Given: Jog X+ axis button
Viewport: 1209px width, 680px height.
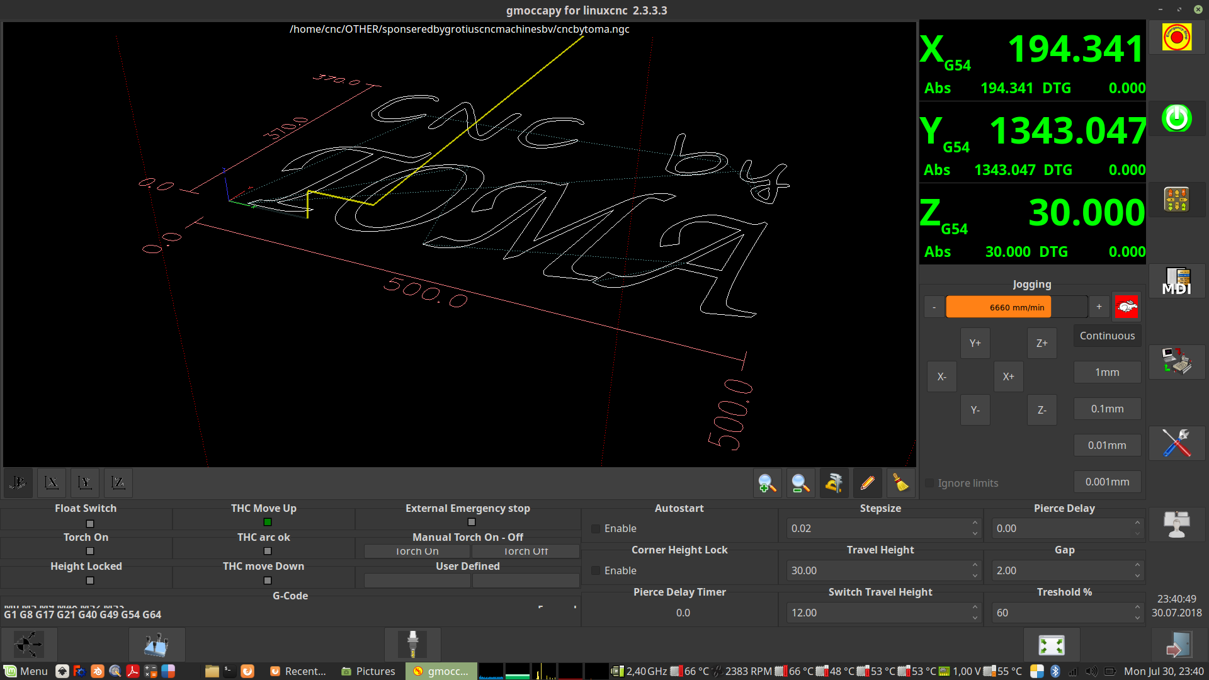Looking at the screenshot, I should click(1008, 377).
